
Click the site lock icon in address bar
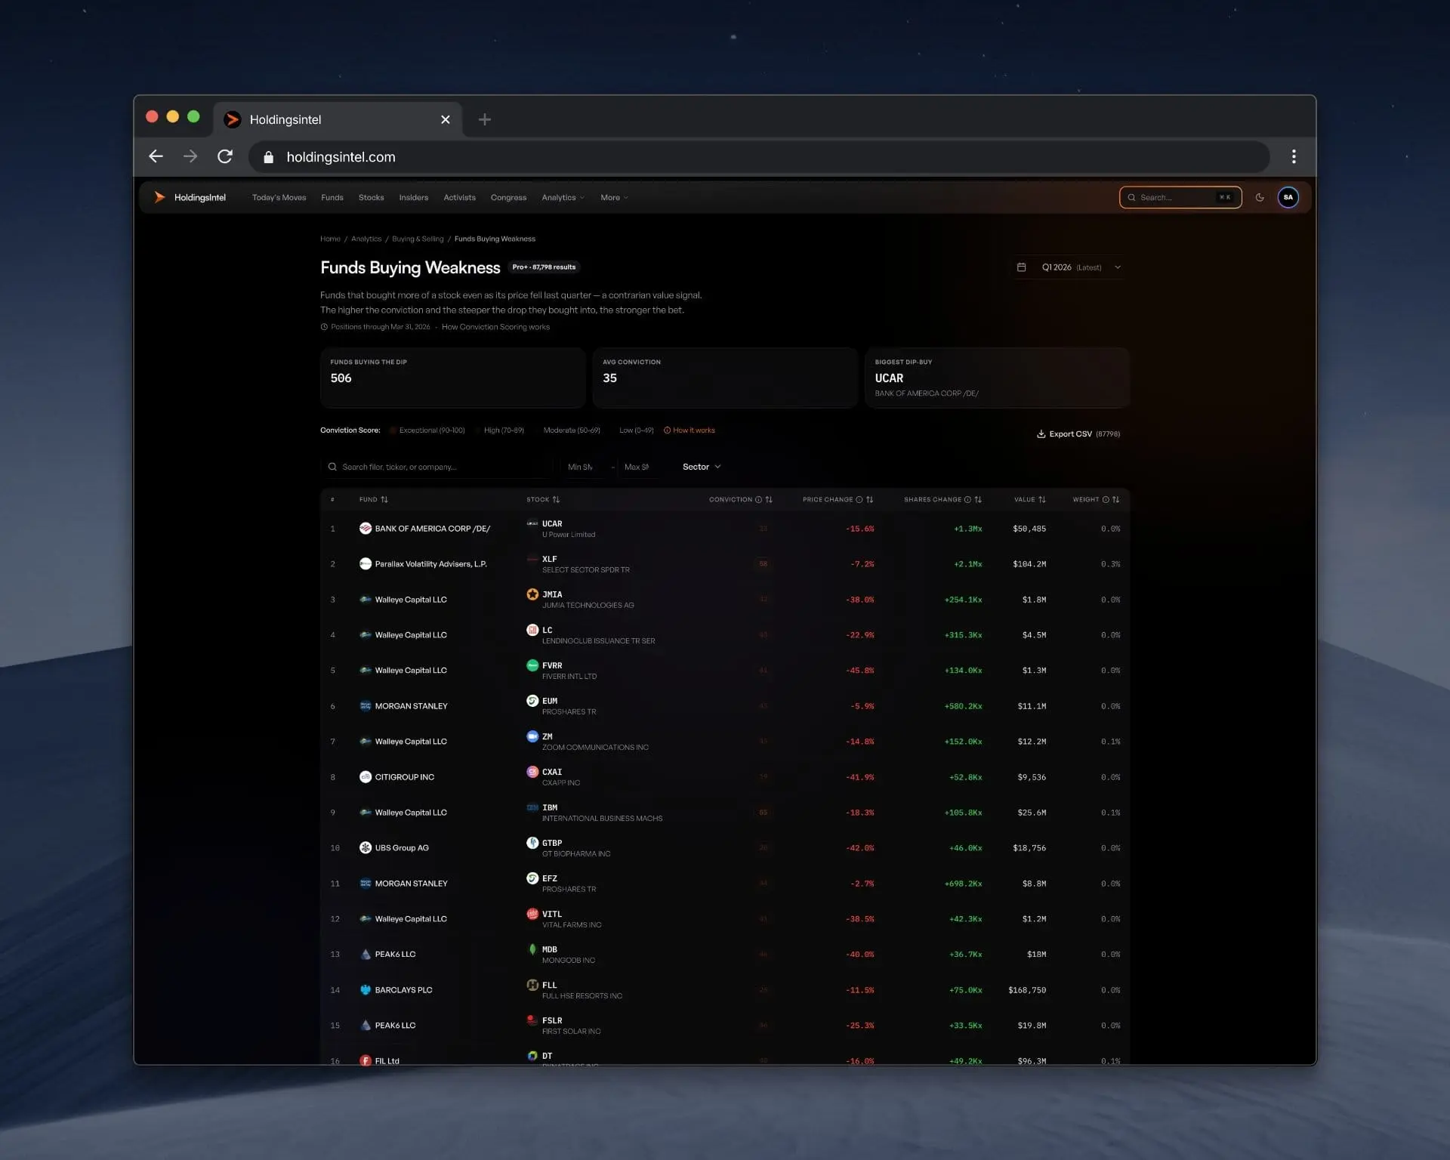(268, 157)
